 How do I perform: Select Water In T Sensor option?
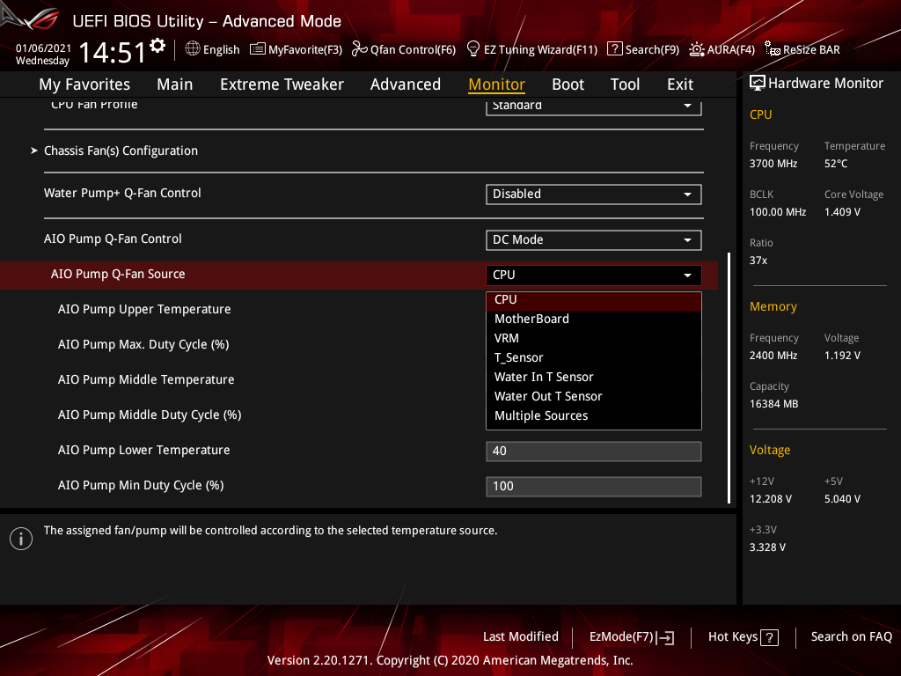pyautogui.click(x=594, y=377)
